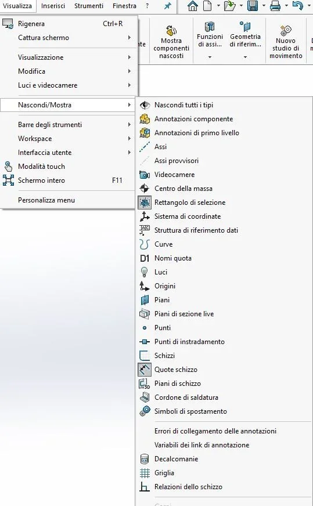This screenshot has height=506, width=313.
Task: Expand the Cattura schermo submenu
Action: [69, 38]
